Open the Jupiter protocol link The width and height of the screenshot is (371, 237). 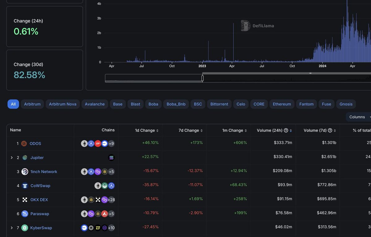click(x=37, y=158)
